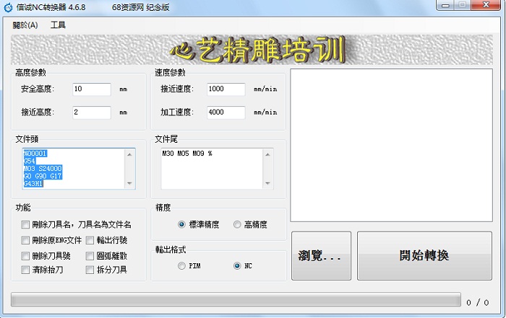The height and width of the screenshot is (318, 506).
Task: Enable the 圓弧離散 checkbox
Action: pos(90,255)
